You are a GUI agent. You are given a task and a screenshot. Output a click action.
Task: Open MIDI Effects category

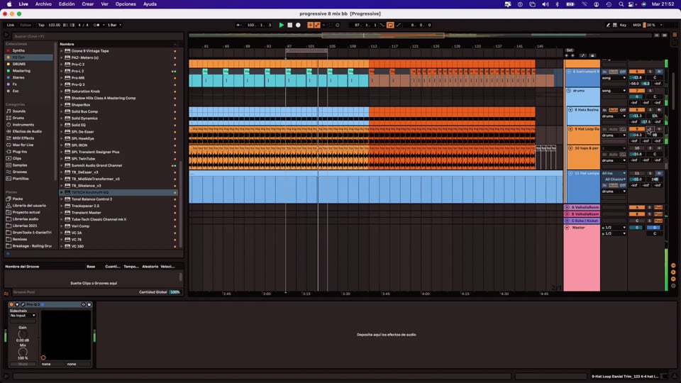pos(23,138)
